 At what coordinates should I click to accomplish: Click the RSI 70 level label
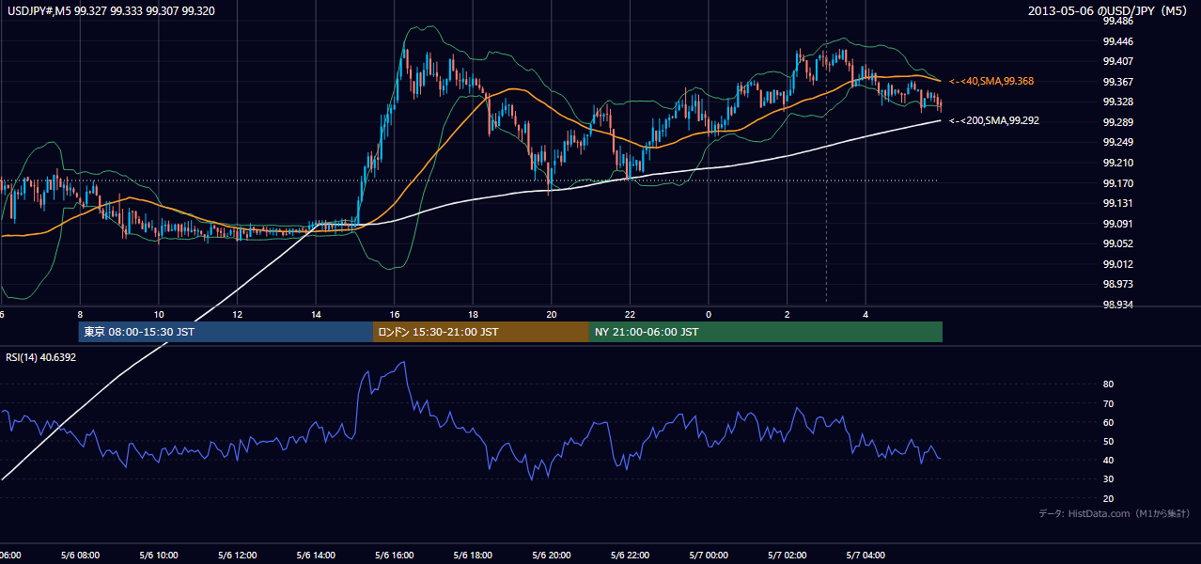click(x=1108, y=403)
